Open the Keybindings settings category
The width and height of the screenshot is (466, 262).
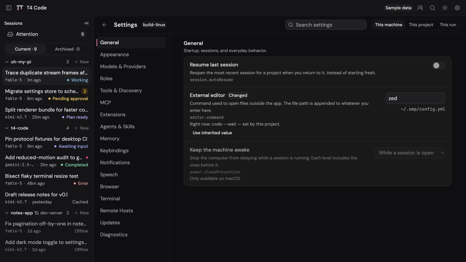(131, 151)
